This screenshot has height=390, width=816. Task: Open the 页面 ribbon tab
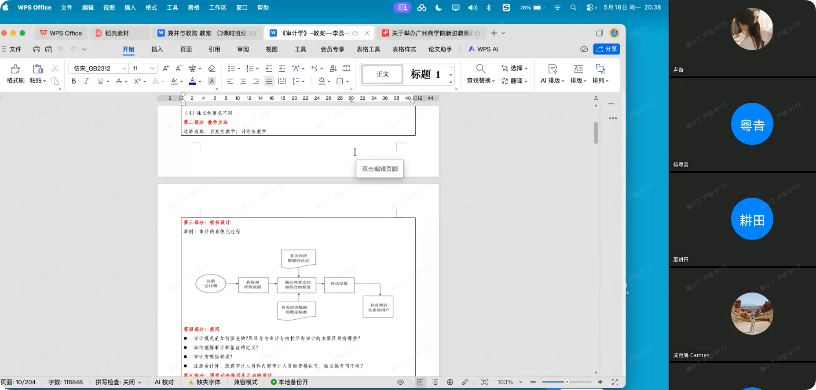click(x=186, y=49)
